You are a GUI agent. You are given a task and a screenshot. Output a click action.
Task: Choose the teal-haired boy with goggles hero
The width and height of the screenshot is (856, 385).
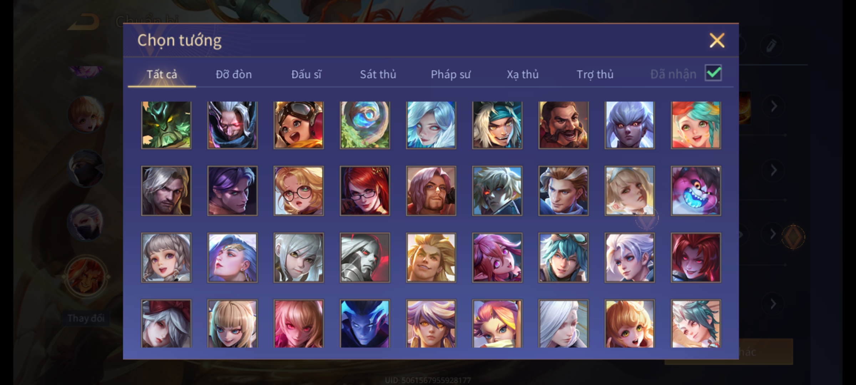(x=563, y=257)
